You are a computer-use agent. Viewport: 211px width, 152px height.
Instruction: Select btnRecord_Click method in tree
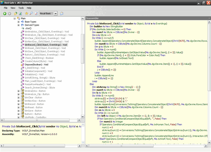46,45
